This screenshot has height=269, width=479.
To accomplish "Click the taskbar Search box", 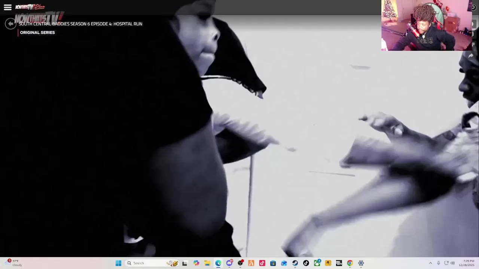I will point(152,263).
